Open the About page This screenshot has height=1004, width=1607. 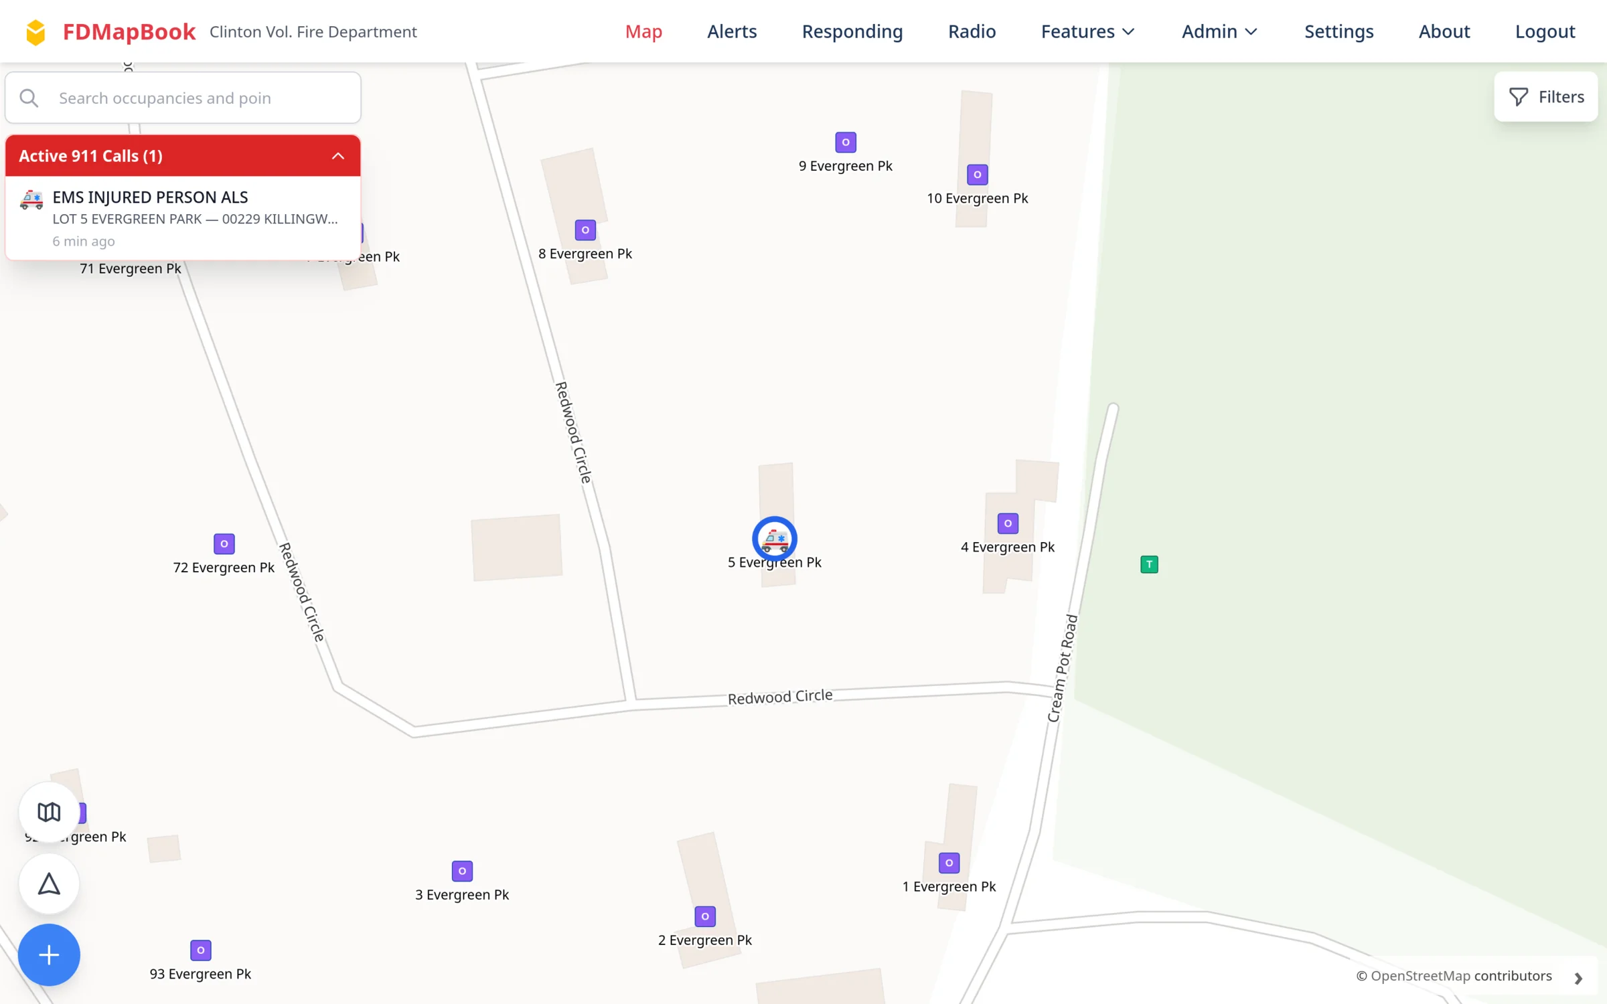pos(1444,31)
